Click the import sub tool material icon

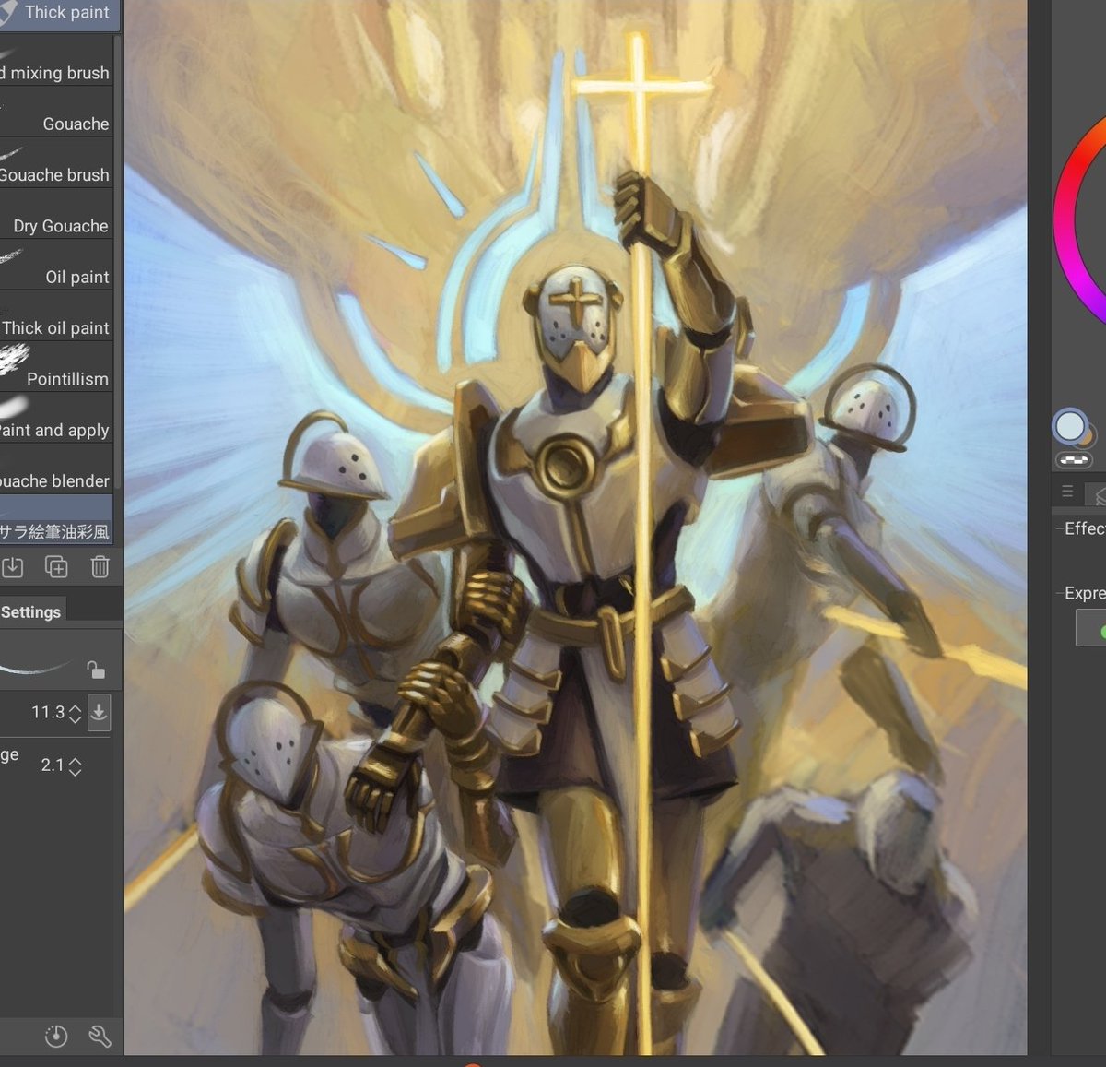tap(13, 567)
